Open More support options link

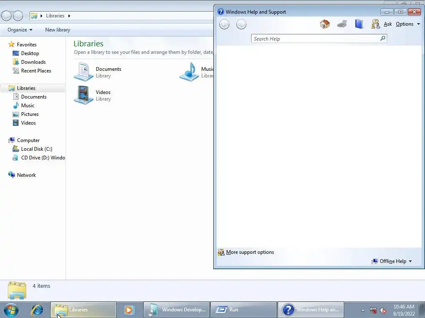coord(250,252)
